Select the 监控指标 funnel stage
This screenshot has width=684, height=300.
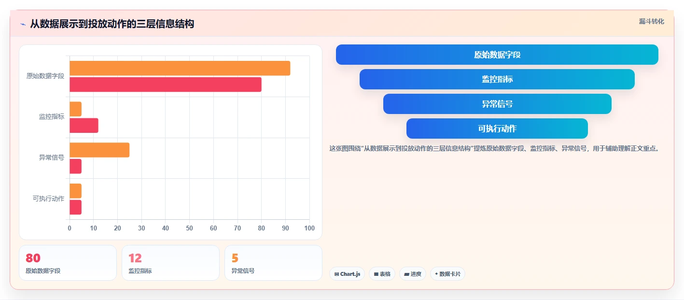point(497,79)
